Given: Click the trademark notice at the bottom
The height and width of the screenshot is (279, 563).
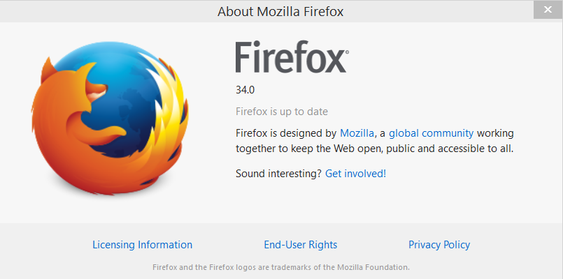Looking at the screenshot, I should [x=280, y=267].
